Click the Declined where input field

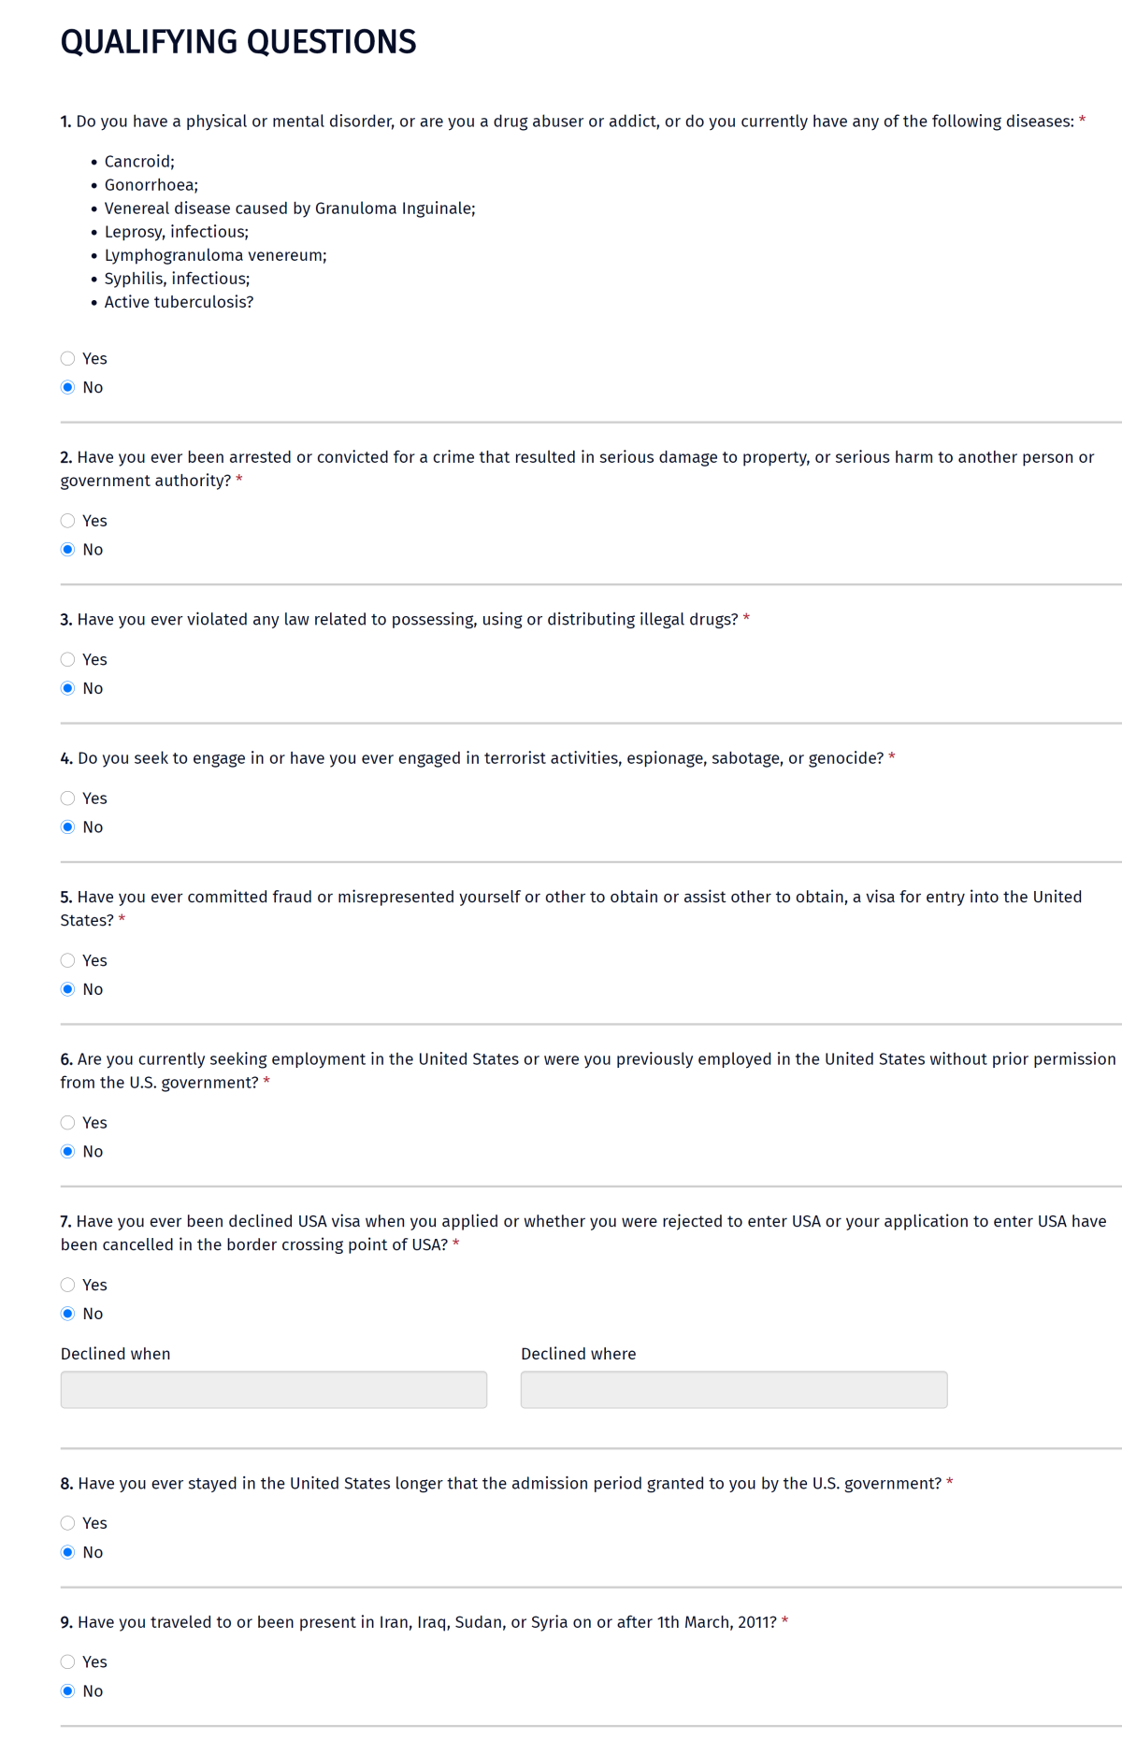click(x=734, y=1389)
